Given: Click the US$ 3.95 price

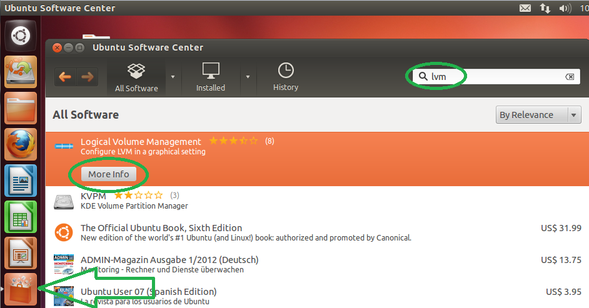Looking at the screenshot, I should click(563, 292).
